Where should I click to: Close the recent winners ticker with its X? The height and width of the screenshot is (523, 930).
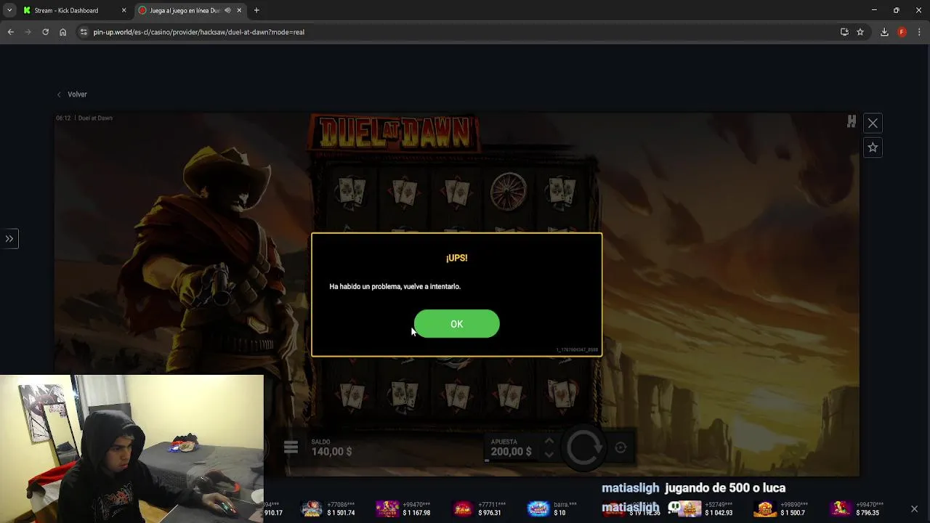(x=914, y=508)
